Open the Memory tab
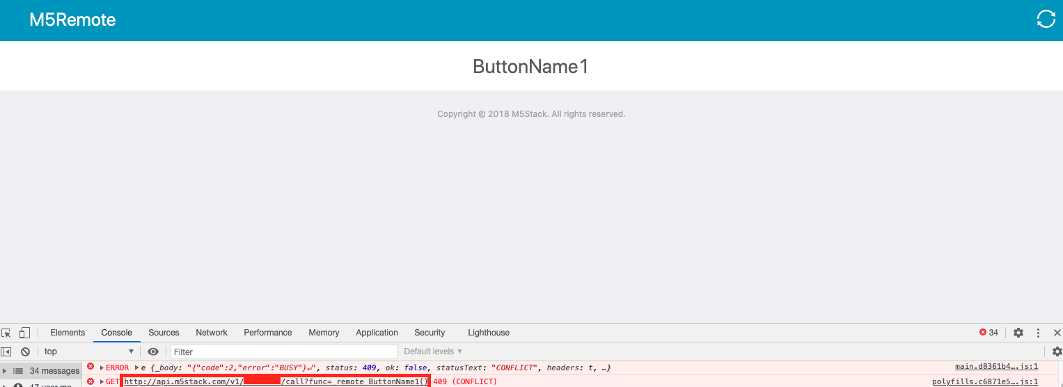1063x387 pixels. tap(324, 333)
